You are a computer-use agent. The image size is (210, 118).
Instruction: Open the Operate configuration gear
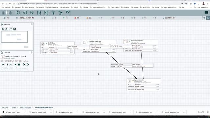(3, 65)
